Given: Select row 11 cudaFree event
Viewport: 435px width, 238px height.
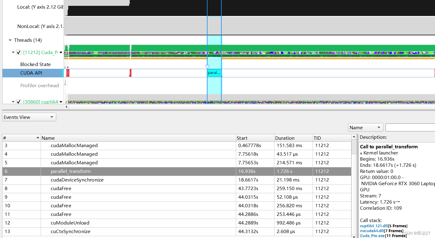Looking at the screenshot, I should [177, 214].
